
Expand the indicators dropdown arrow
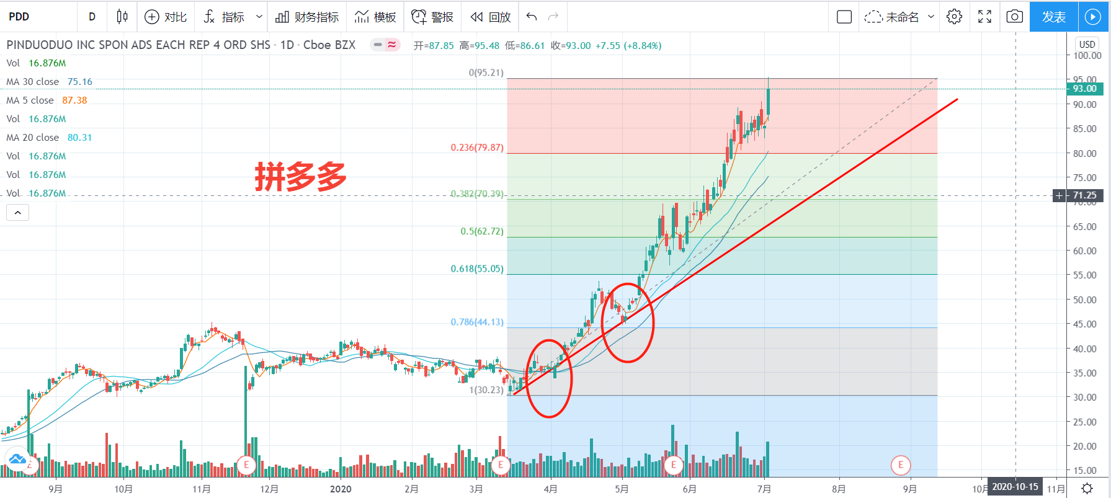pyautogui.click(x=259, y=17)
